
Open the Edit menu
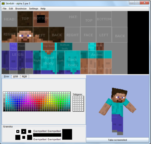point(11,9)
